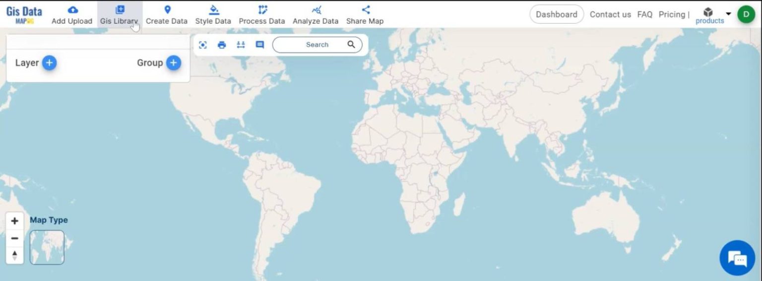Add a new group with plus button
762x281 pixels.
173,63
